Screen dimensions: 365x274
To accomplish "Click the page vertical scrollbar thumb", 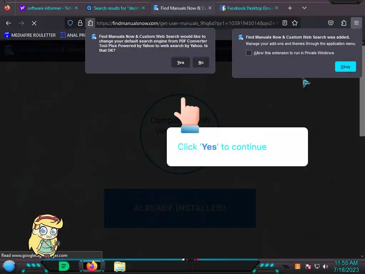I will click(362, 90).
